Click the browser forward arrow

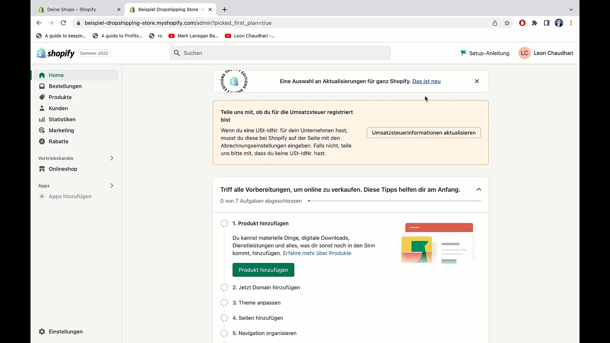(51, 23)
